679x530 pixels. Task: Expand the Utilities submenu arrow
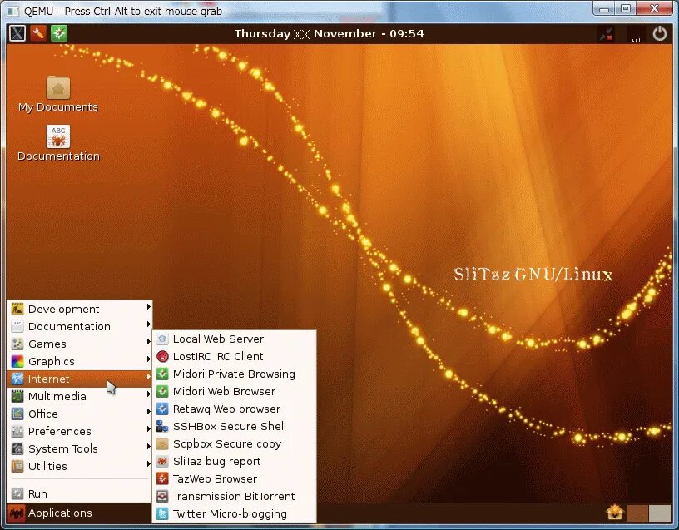coord(148,463)
